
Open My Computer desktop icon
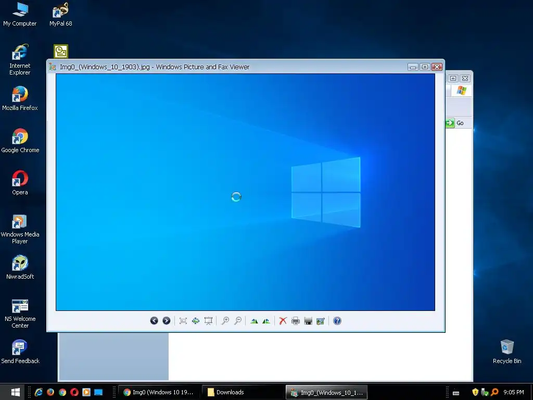[x=20, y=14]
